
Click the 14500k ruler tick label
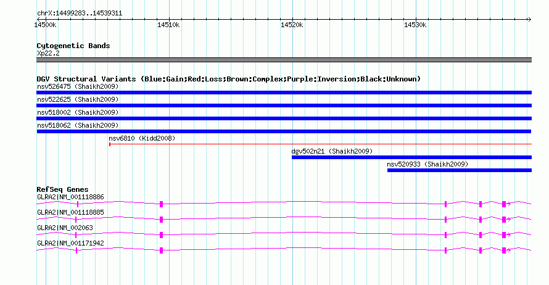click(x=45, y=25)
